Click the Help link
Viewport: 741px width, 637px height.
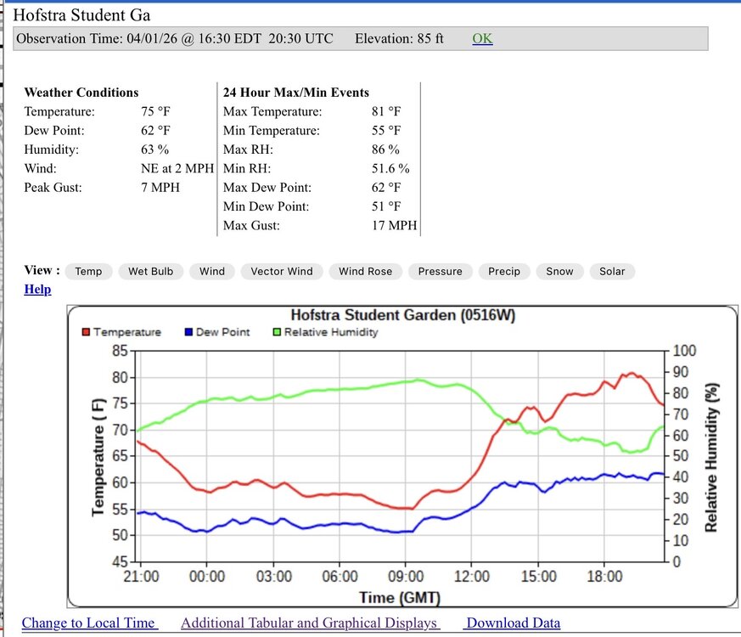pyautogui.click(x=37, y=290)
